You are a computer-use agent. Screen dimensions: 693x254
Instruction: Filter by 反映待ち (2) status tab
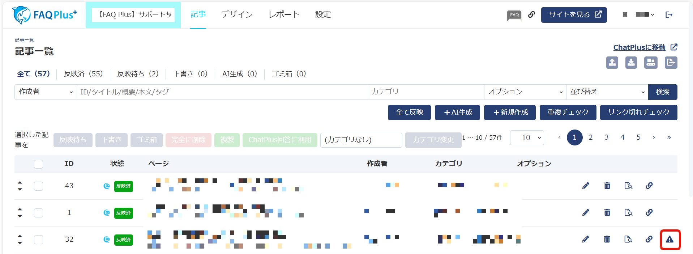click(x=138, y=74)
